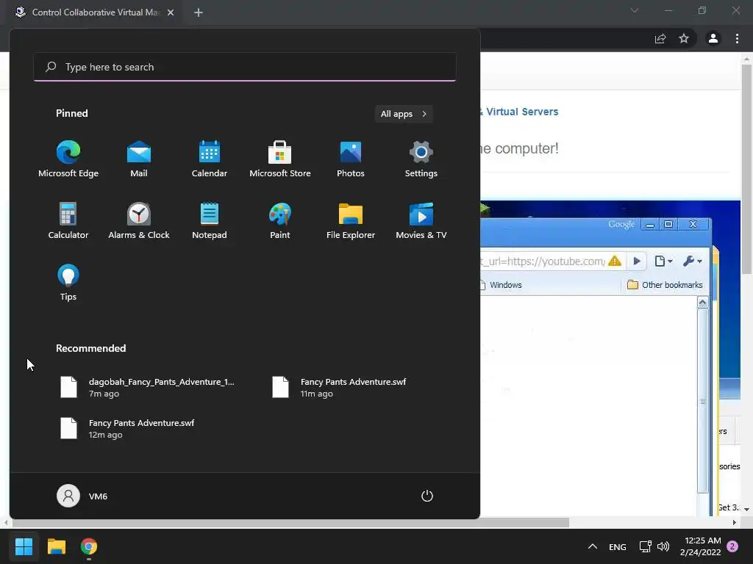
Task: Open network status tray icon
Action: pos(645,546)
